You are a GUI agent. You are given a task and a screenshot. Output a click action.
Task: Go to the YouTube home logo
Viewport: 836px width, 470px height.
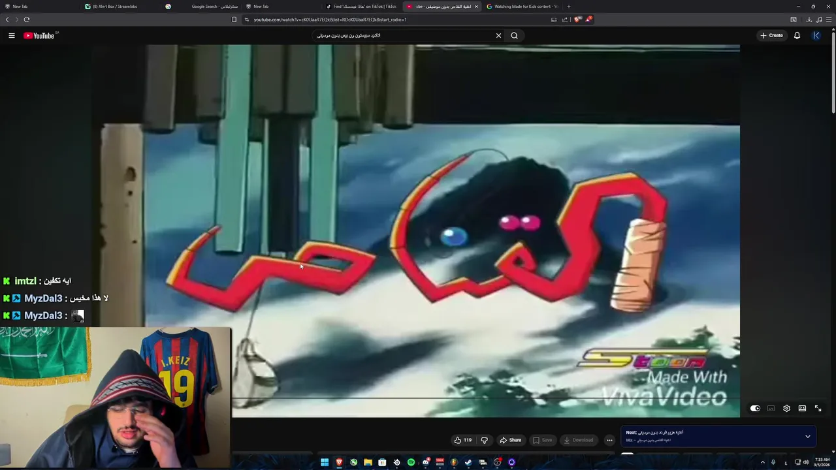(x=40, y=36)
